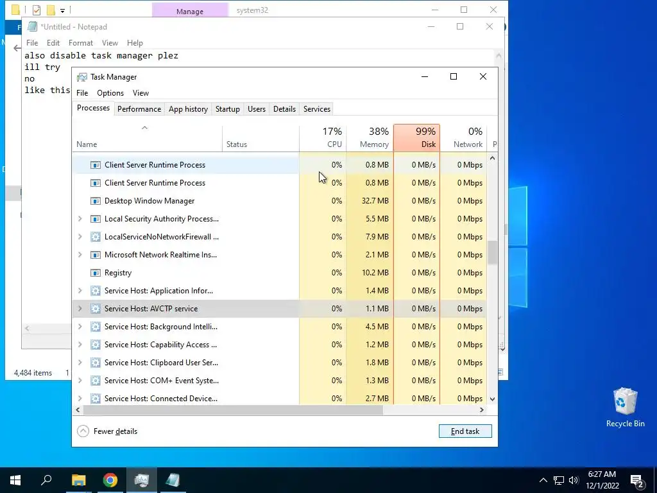This screenshot has width=657, height=493.
Task: Open the volume tray icon
Action: pyautogui.click(x=574, y=480)
